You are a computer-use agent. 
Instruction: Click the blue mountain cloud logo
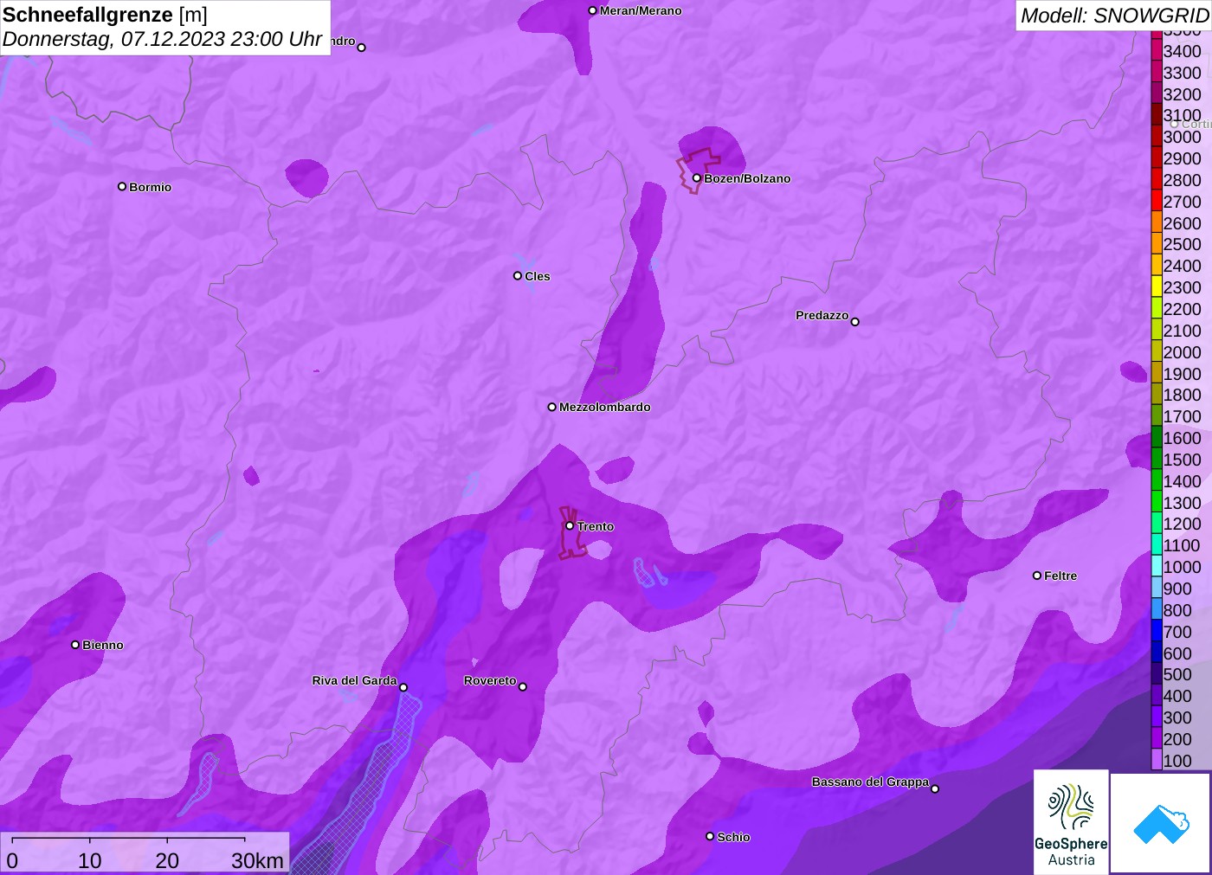click(1161, 823)
